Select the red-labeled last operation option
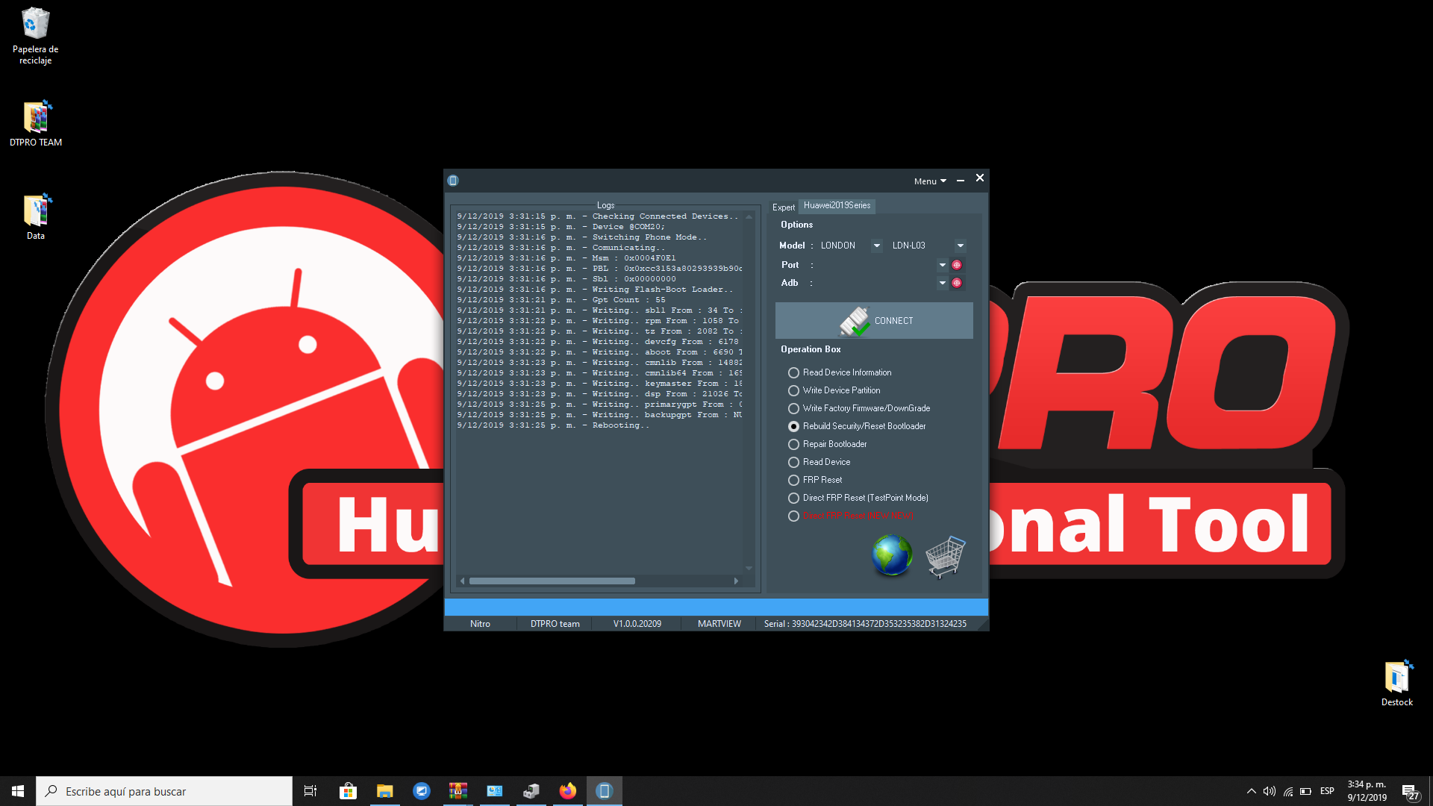This screenshot has height=806, width=1433. tap(851, 516)
